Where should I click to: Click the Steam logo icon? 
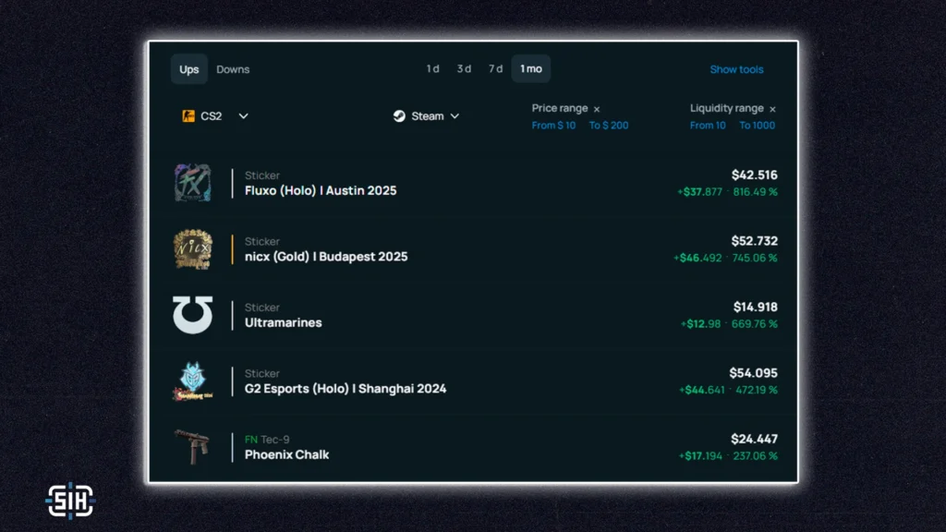pos(399,116)
